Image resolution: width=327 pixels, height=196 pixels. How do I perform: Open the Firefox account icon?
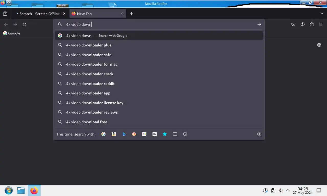[x=302, y=24]
